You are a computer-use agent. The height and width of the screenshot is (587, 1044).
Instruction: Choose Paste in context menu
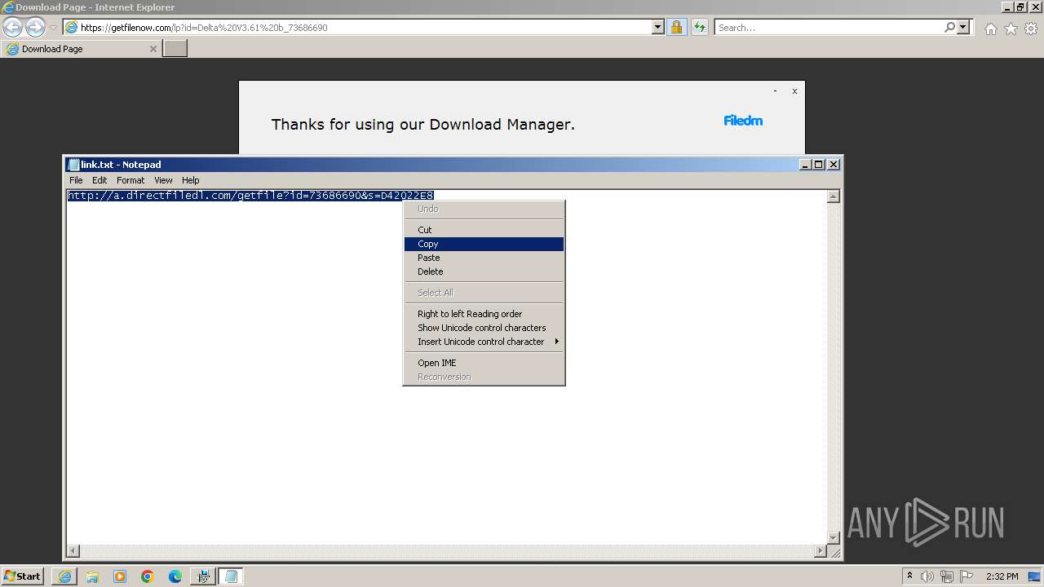click(484, 258)
